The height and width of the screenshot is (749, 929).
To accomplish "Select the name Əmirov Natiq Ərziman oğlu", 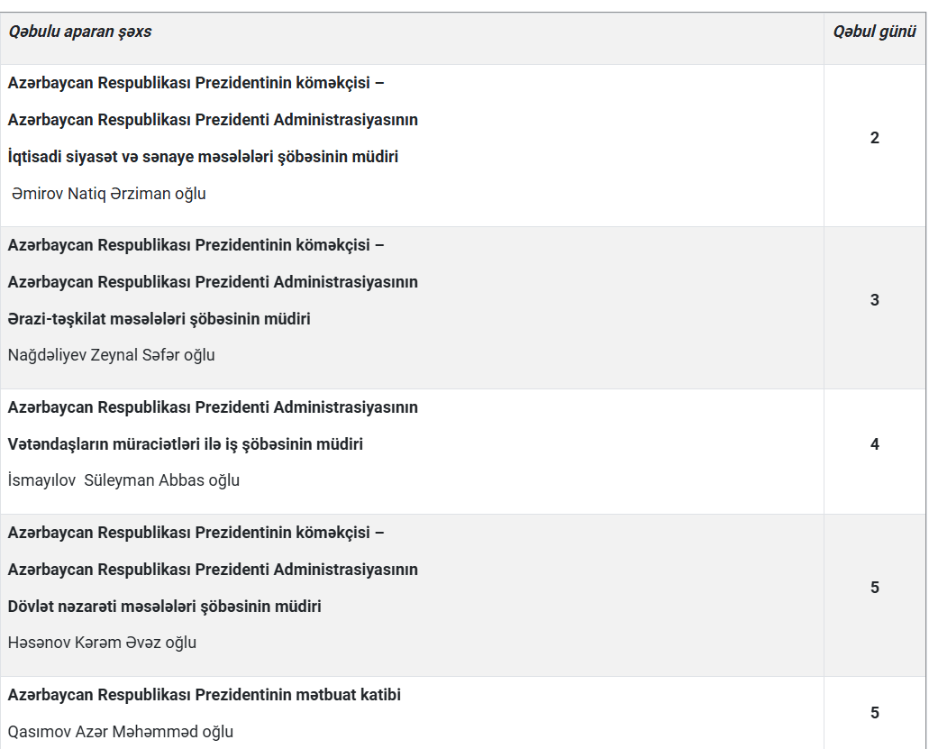I will [x=108, y=194].
